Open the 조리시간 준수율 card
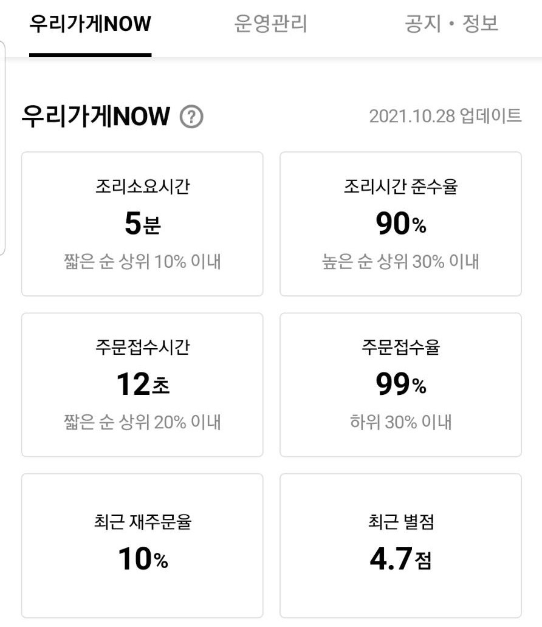The image size is (542, 627). click(x=400, y=224)
